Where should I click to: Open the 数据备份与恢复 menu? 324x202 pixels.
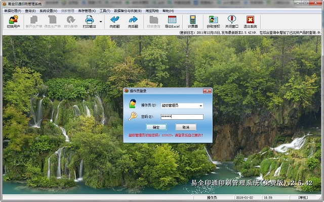click(128, 10)
